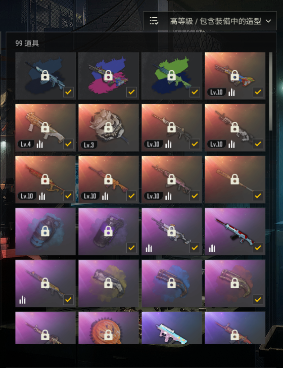Click the 99 道具 item count label
The image size is (283, 368).
tap(27, 43)
